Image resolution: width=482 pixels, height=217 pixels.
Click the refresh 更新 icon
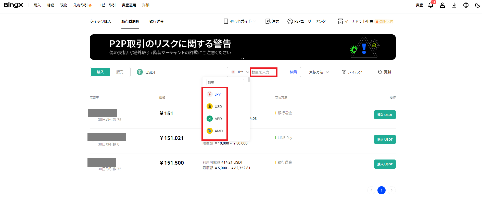[x=380, y=72]
